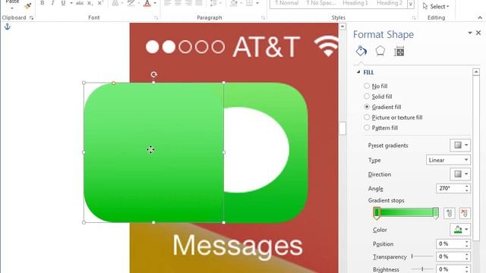
Task: Increase the Angle value with up arrow
Action: point(467,186)
